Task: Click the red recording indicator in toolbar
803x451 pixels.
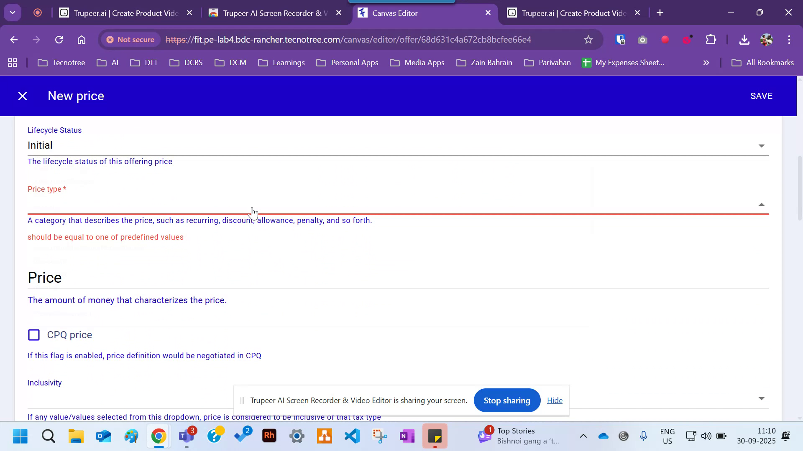Action: [x=665, y=40]
